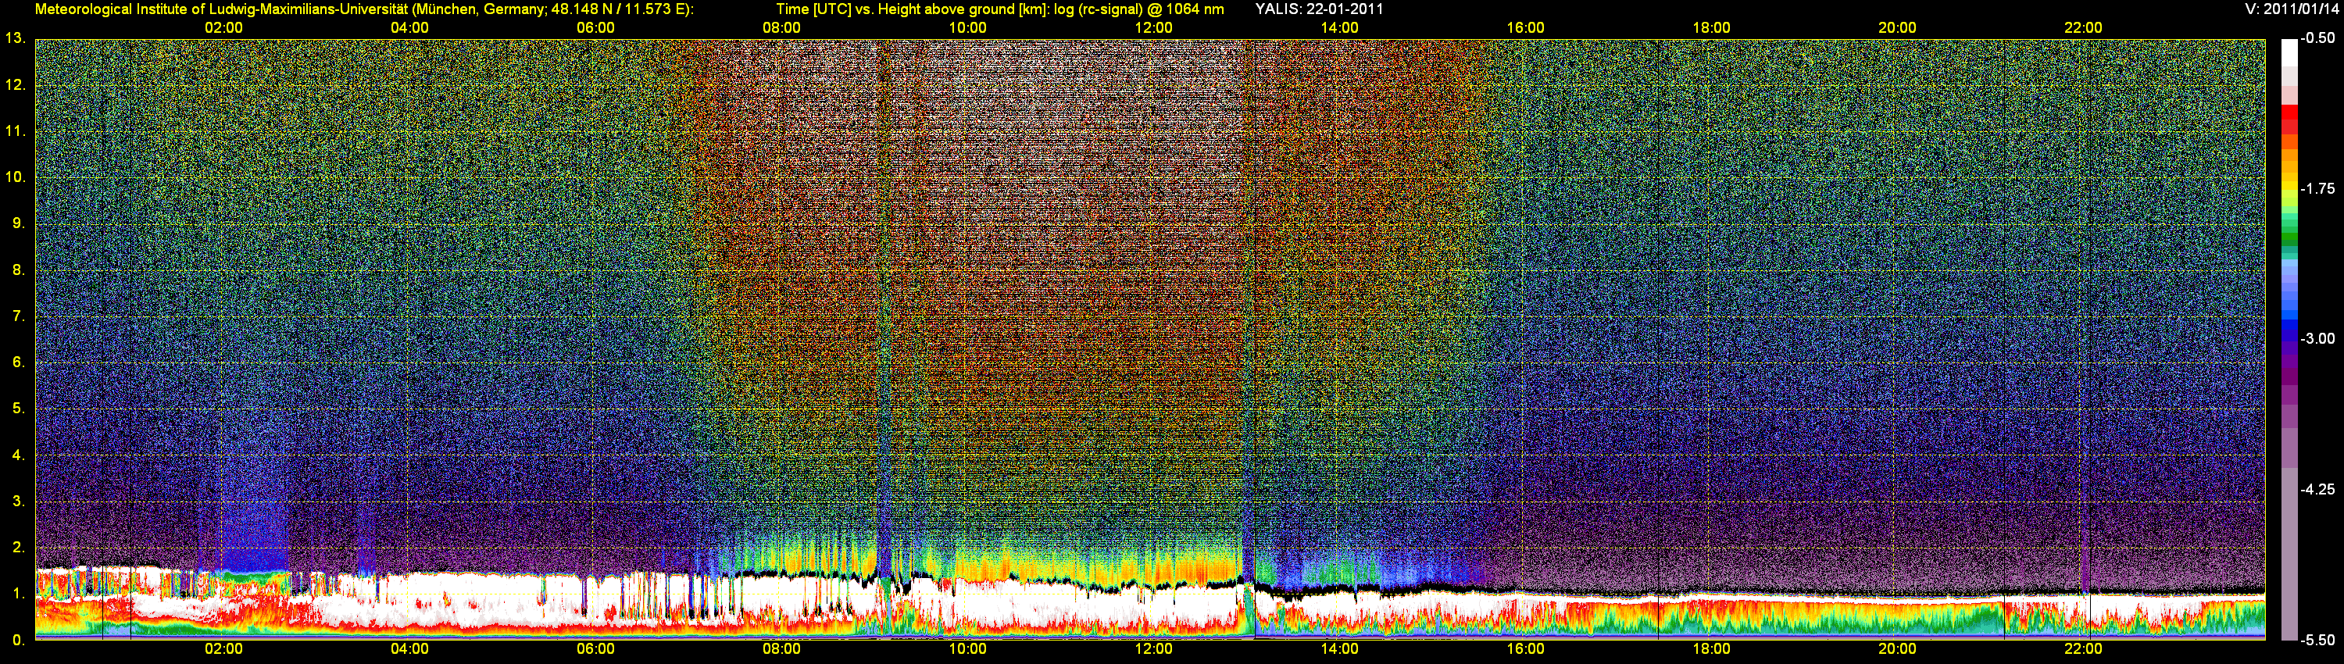Image resolution: width=2344 pixels, height=664 pixels.
Task: Pick the 16:00 label on the lower time axis
Action: (x=1525, y=649)
